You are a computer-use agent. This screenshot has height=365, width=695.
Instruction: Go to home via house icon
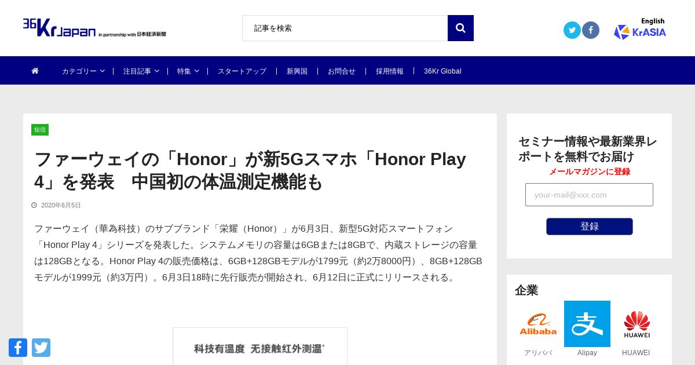point(35,71)
